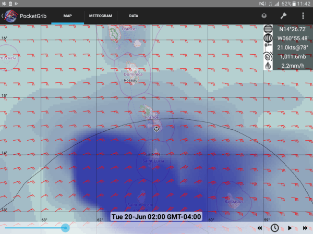Open the three-dot overflow menu
Viewport: 313px width, 234px height.
[x=303, y=16]
